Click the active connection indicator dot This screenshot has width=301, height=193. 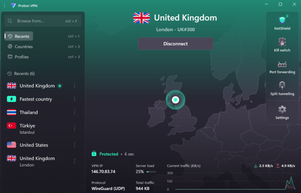click(60, 86)
